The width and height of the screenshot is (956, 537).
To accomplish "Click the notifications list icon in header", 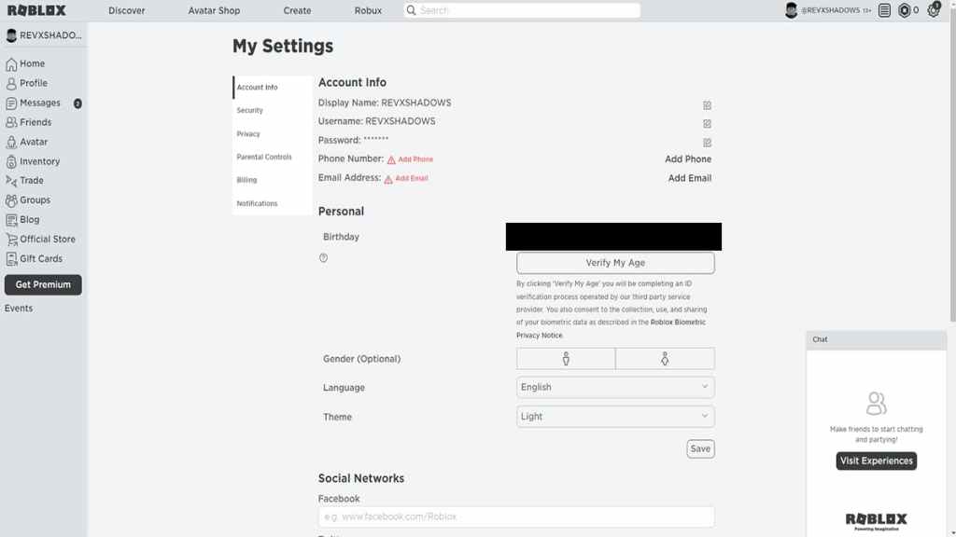I will 884,11.
